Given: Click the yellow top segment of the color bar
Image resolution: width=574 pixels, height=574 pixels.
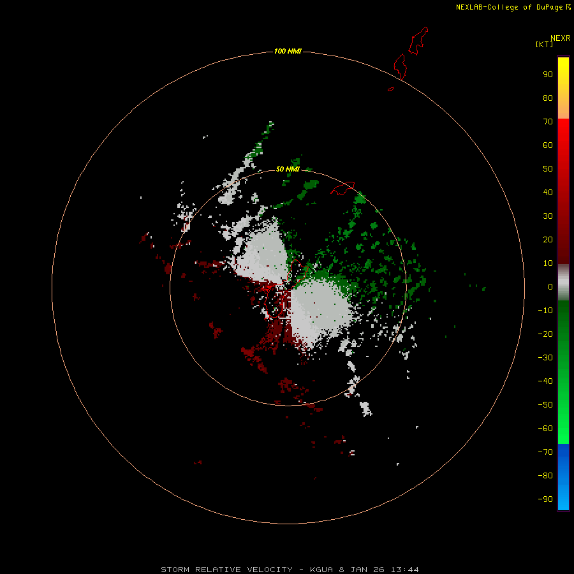Looking at the screenshot, I should (x=563, y=87).
